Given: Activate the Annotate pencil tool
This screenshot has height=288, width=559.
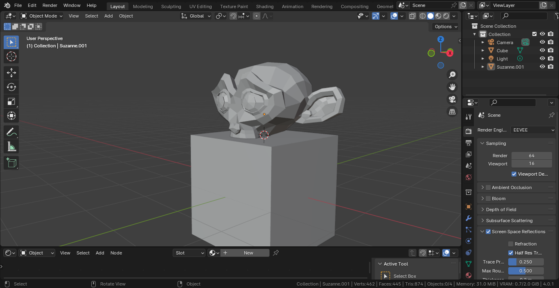Looking at the screenshot, I should (11, 132).
